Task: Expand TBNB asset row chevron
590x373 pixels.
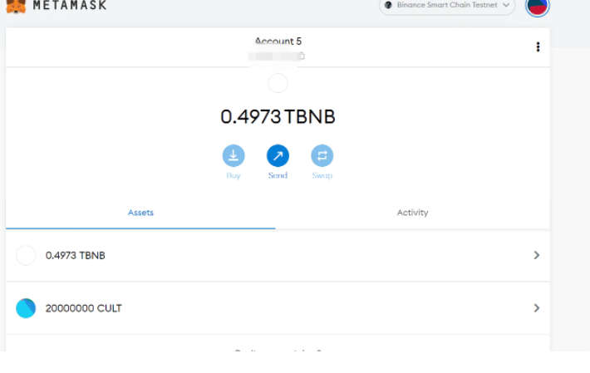Action: click(537, 255)
